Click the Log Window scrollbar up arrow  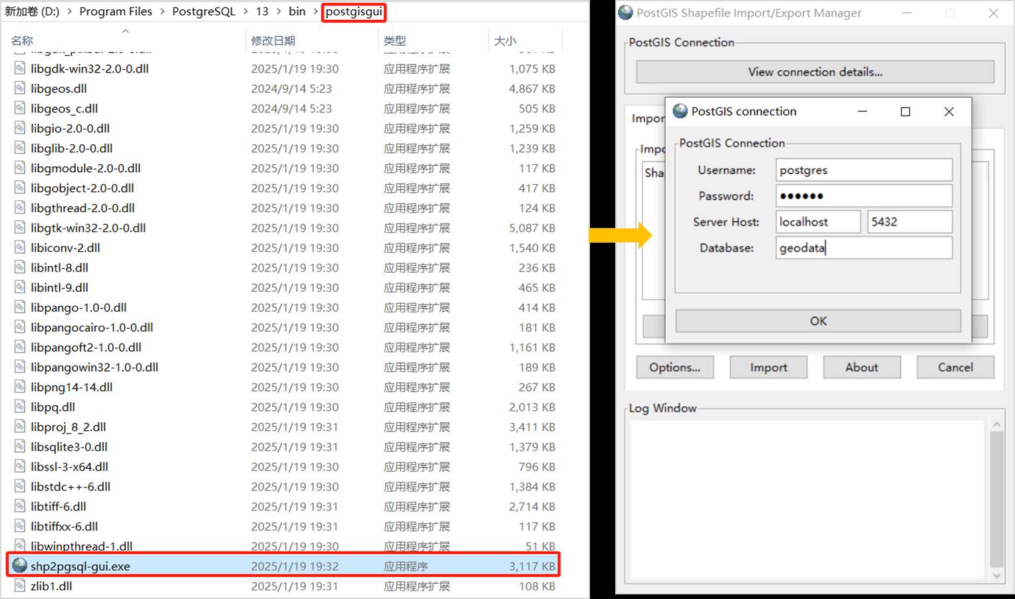(x=996, y=424)
